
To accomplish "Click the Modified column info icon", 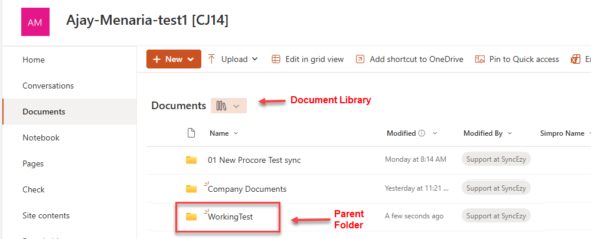I will coord(422,133).
